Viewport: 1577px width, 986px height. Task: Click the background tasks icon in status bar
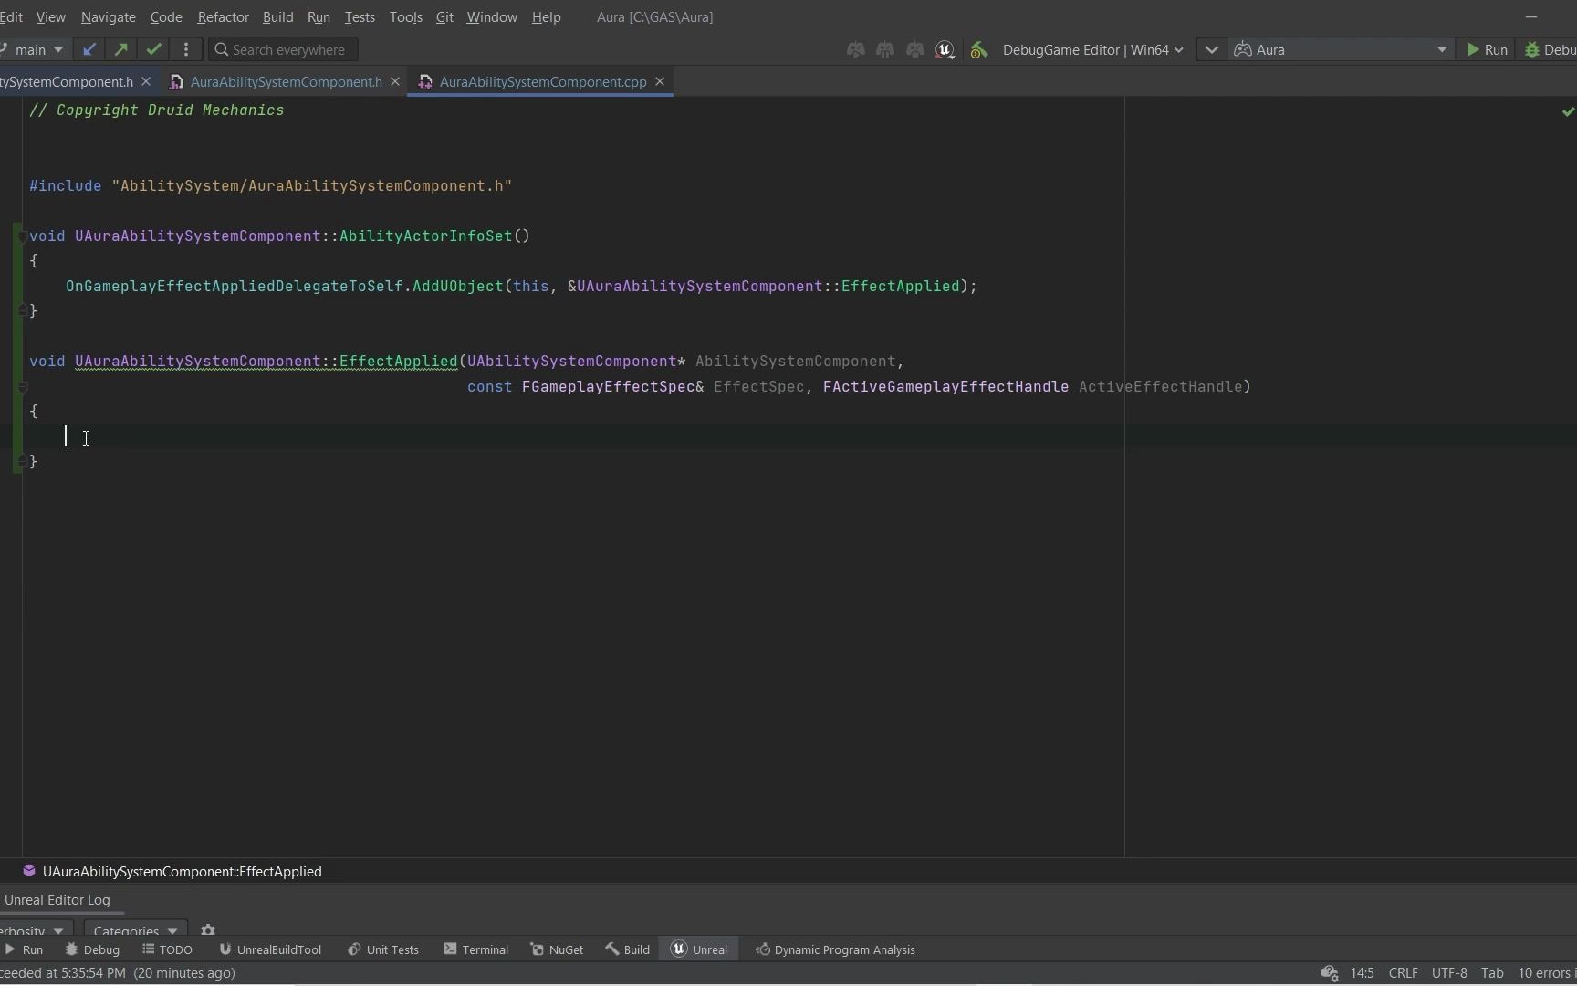click(1329, 973)
